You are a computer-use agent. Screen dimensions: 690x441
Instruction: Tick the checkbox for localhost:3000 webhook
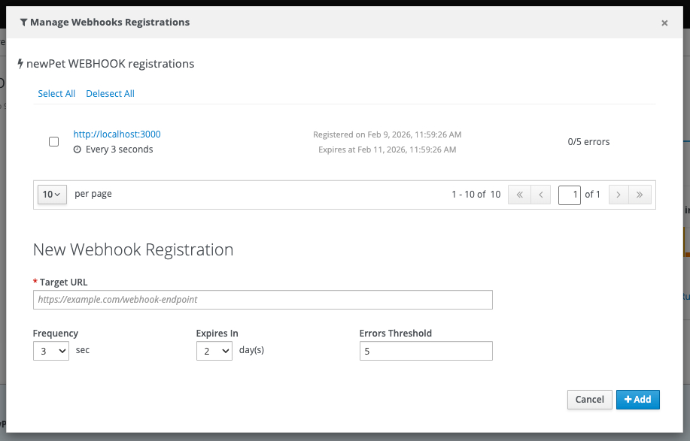pyautogui.click(x=53, y=142)
